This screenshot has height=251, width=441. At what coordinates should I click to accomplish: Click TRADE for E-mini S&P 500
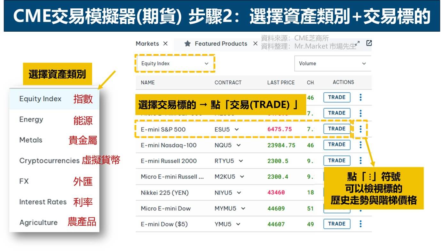(x=336, y=129)
